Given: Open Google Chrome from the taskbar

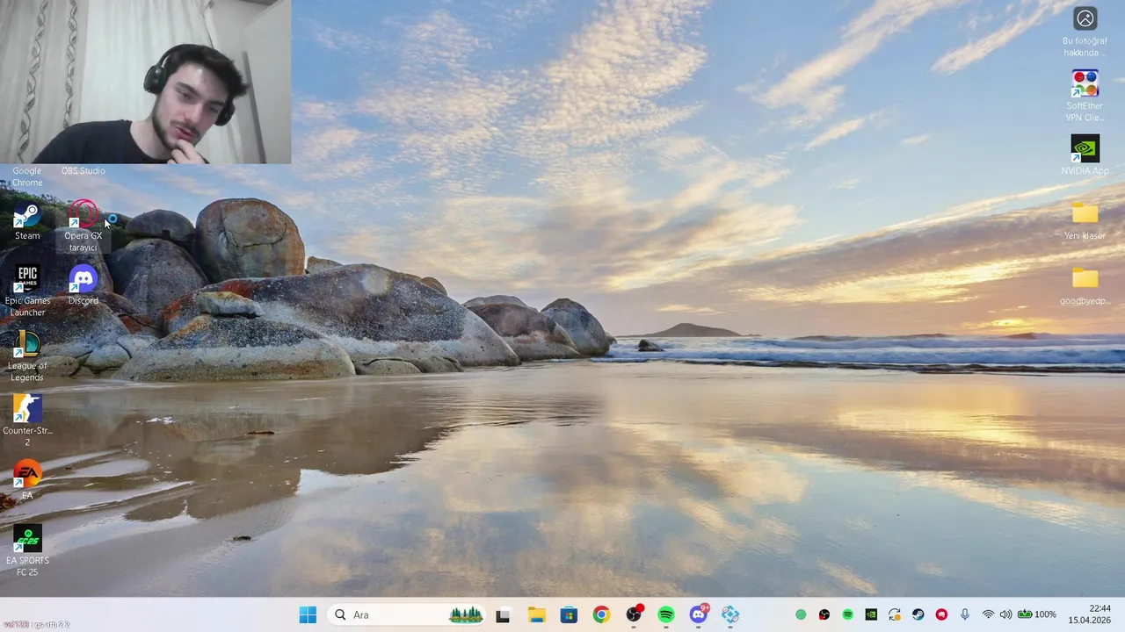Looking at the screenshot, I should [601, 614].
